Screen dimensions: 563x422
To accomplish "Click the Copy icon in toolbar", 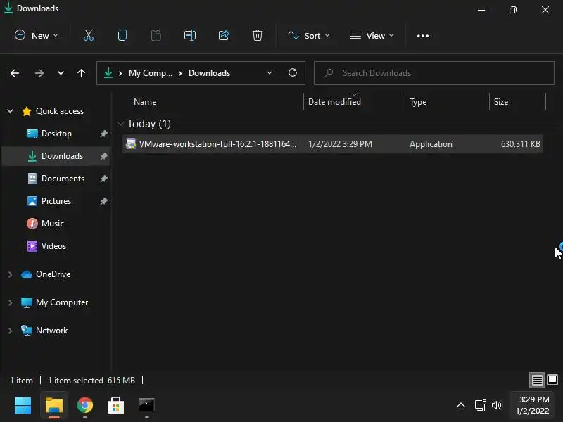I will 122,36.
